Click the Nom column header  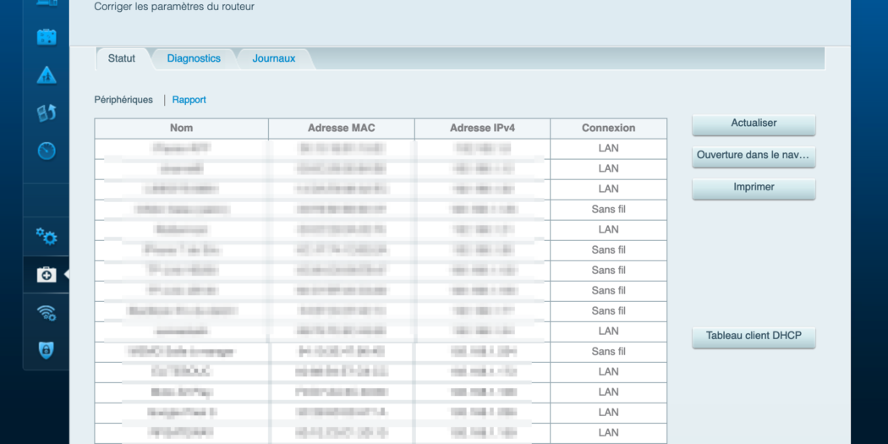181,129
